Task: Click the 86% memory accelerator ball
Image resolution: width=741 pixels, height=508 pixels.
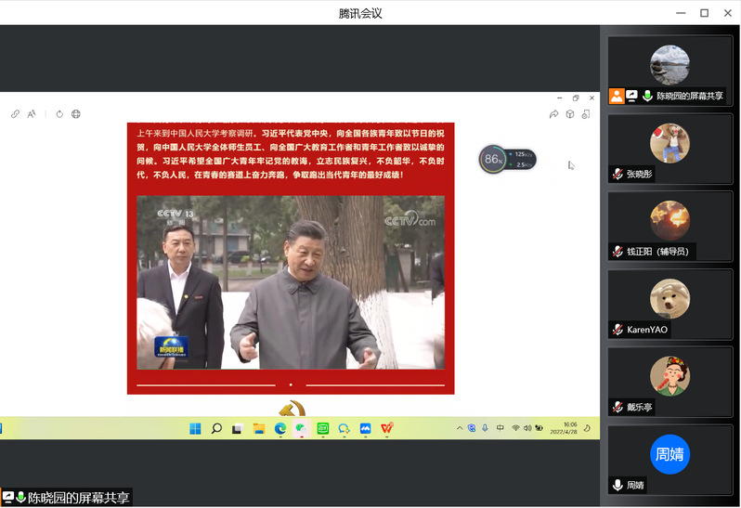Action: tap(492, 159)
